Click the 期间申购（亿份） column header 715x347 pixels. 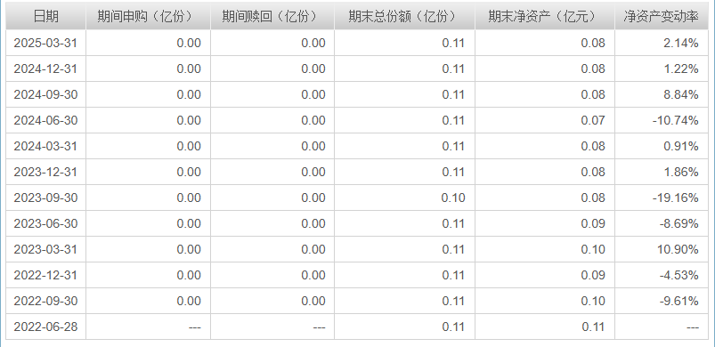point(148,17)
